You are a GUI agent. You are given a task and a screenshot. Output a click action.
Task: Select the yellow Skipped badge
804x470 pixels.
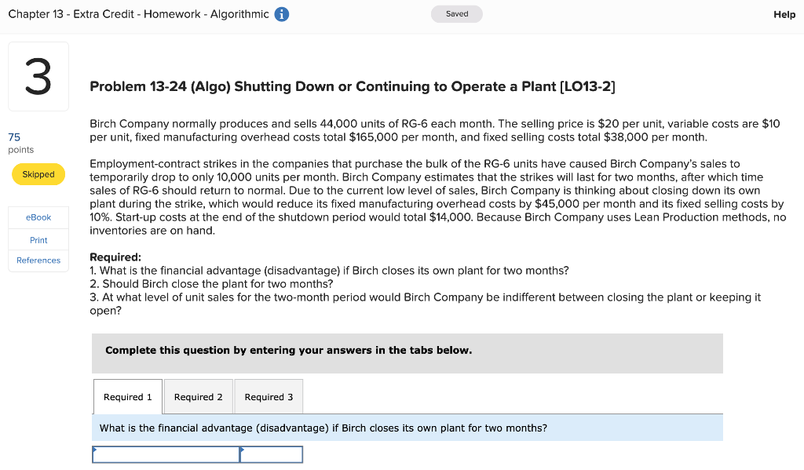pos(38,174)
